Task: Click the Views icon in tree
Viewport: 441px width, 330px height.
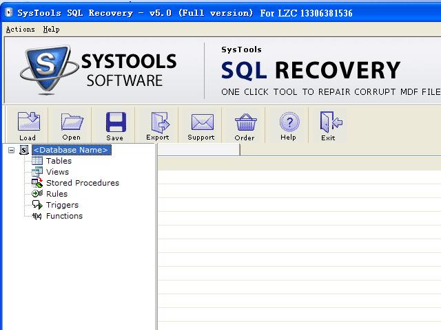Action: click(x=37, y=172)
